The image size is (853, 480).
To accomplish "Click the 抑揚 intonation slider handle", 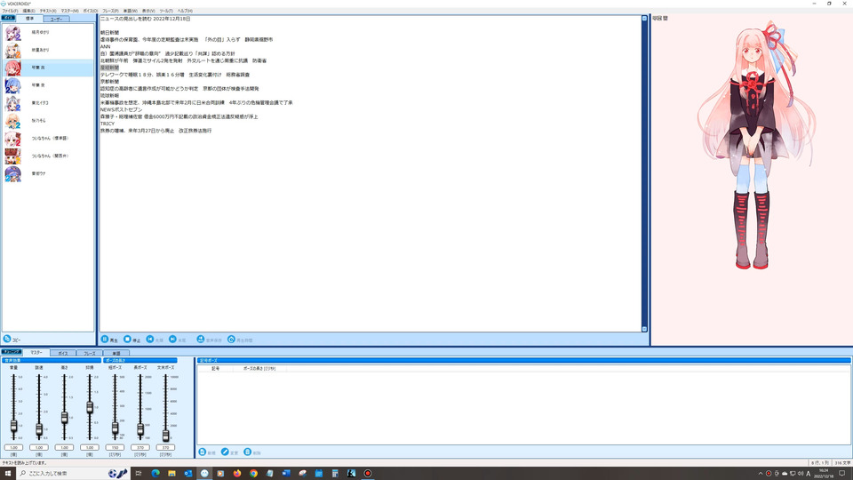I will [x=90, y=407].
